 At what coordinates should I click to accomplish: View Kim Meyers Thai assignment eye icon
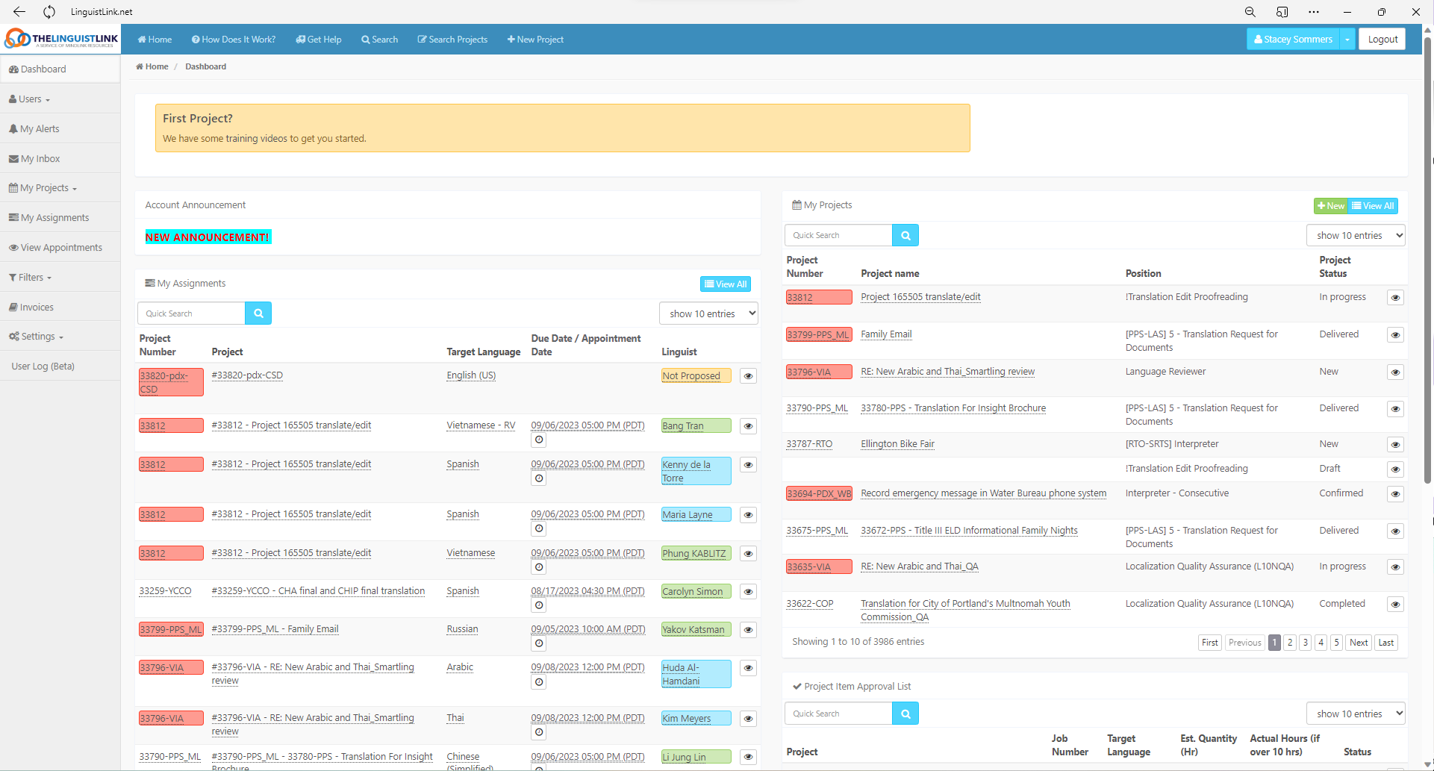(x=748, y=719)
